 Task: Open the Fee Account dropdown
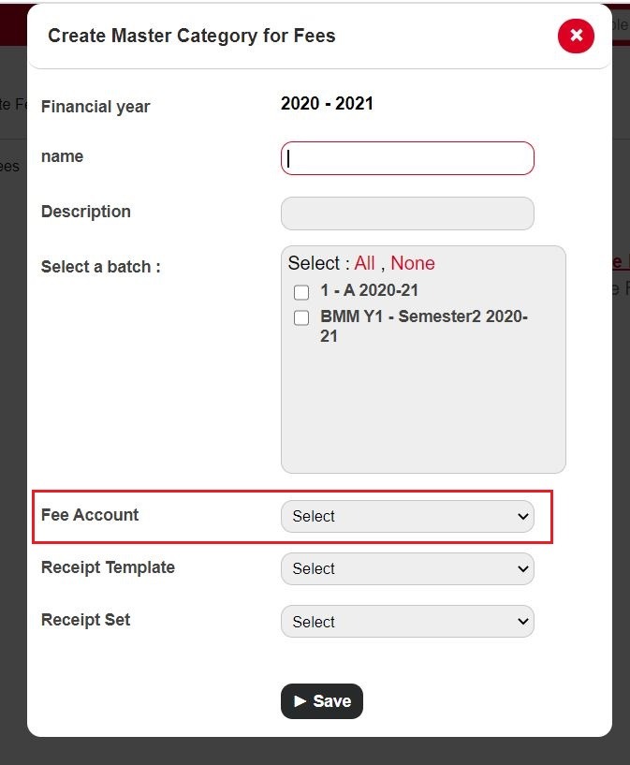click(407, 516)
